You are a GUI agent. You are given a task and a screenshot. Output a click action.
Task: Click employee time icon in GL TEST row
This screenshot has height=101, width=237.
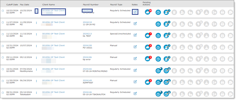pos(167,36)
